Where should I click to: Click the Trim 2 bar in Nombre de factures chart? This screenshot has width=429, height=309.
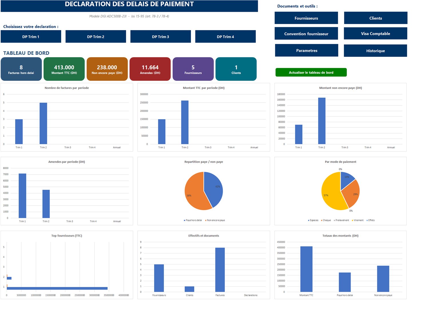pos(43,123)
